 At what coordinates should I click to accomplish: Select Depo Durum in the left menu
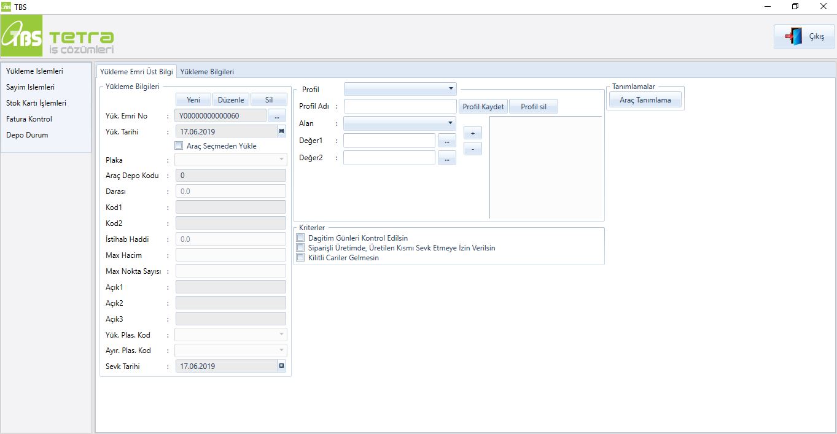pyautogui.click(x=27, y=135)
